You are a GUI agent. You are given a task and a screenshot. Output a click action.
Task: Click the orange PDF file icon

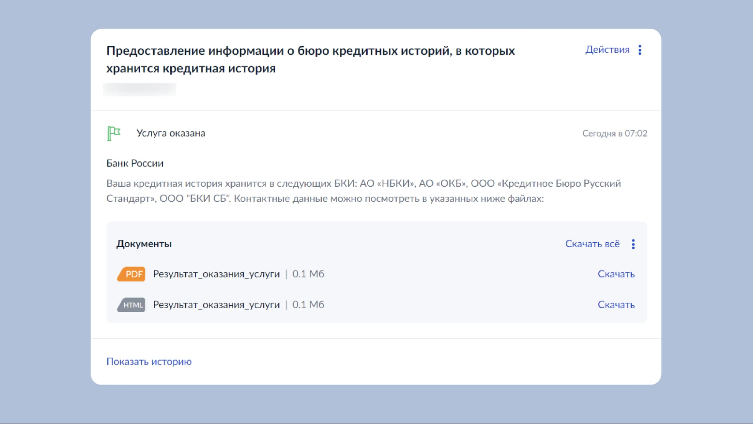(x=131, y=274)
